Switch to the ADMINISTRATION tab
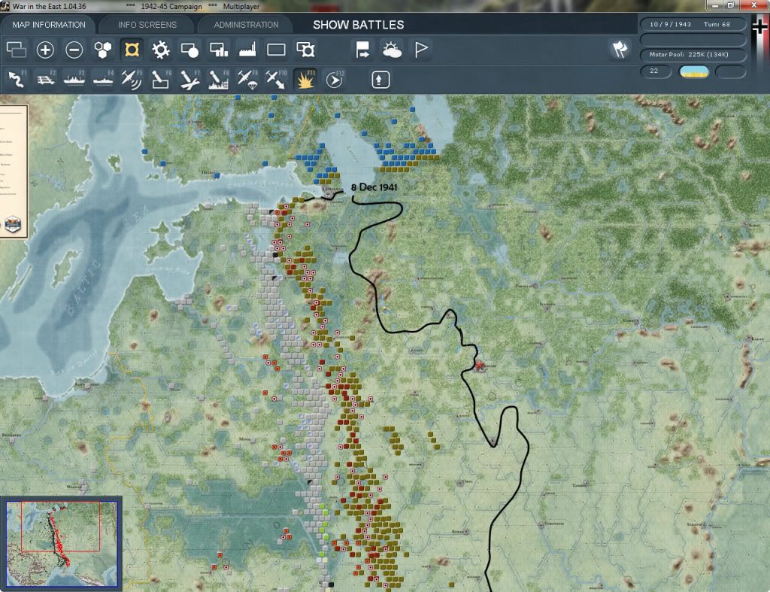Screen dimensions: 770x592 pos(246,25)
